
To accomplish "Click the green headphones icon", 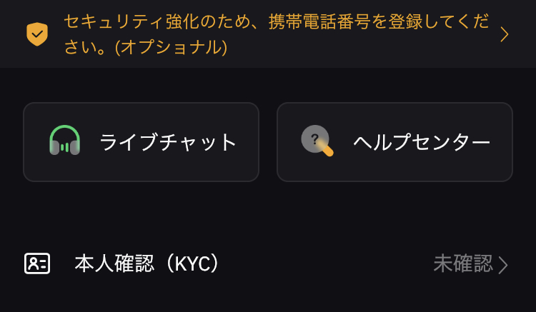I will (64, 141).
